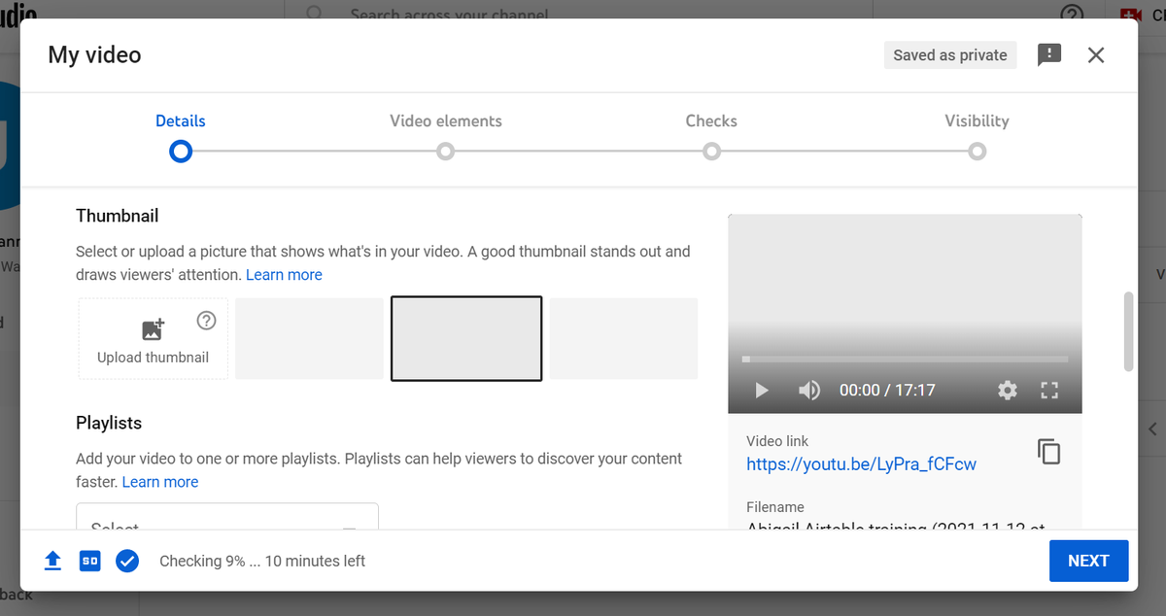Screen dimensions: 1166x616
Task: Click the thumbnail help question mark icon
Action: point(206,321)
